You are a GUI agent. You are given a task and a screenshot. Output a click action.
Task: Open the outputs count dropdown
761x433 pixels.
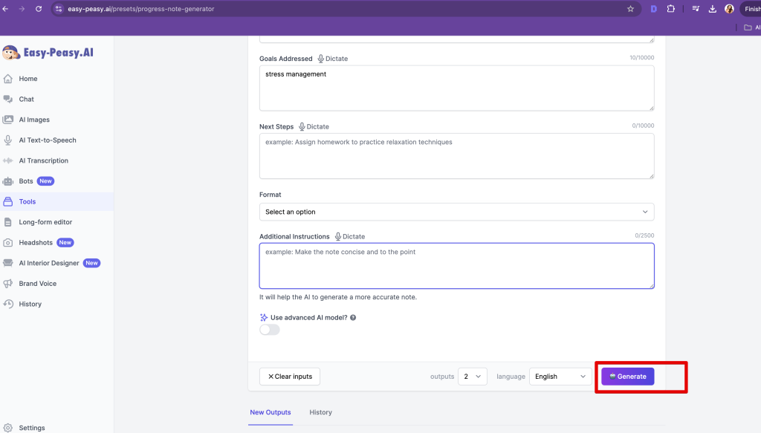click(x=473, y=377)
